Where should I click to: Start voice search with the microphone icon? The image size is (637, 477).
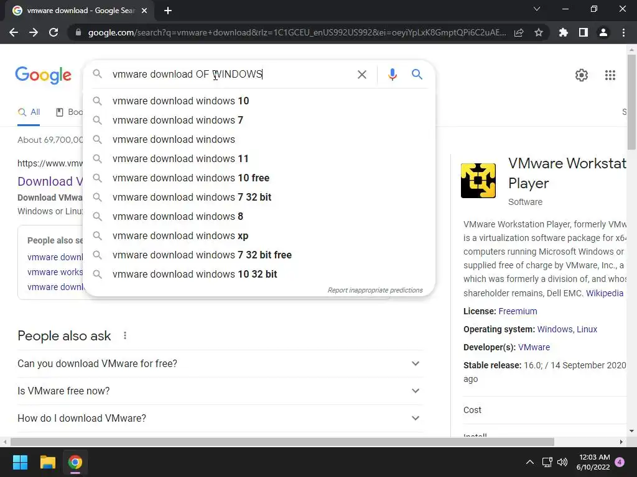pos(392,75)
